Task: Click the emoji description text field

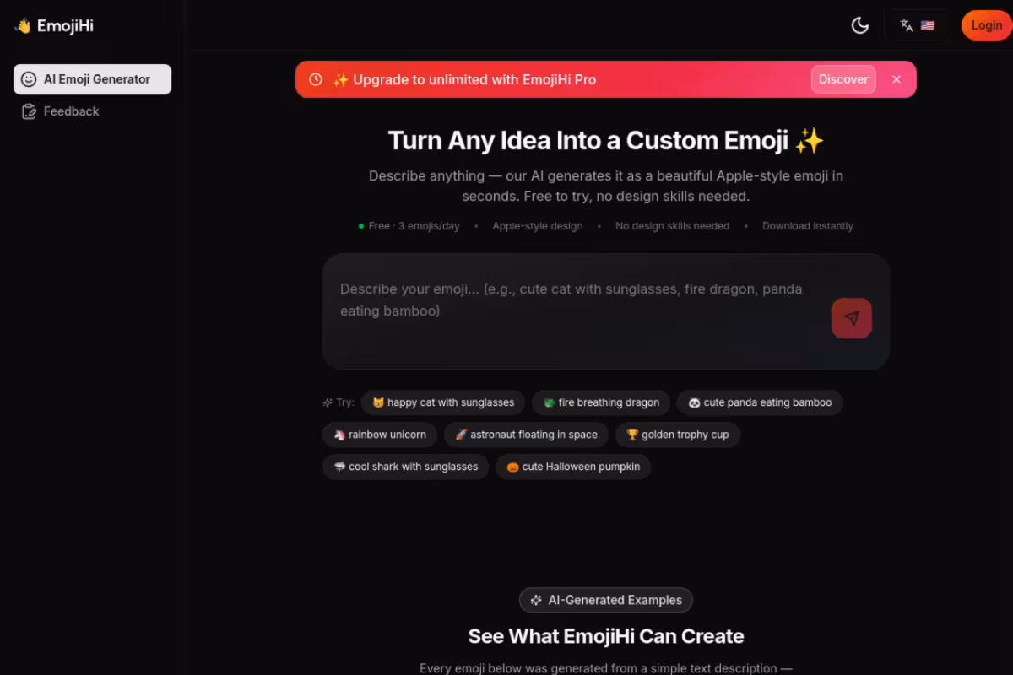Action: pyautogui.click(x=578, y=311)
